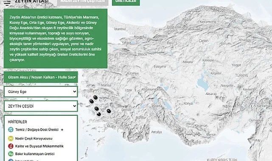Open the Gizem Aksu / Noyan Kalkan producer dropdown

coord(41,77)
